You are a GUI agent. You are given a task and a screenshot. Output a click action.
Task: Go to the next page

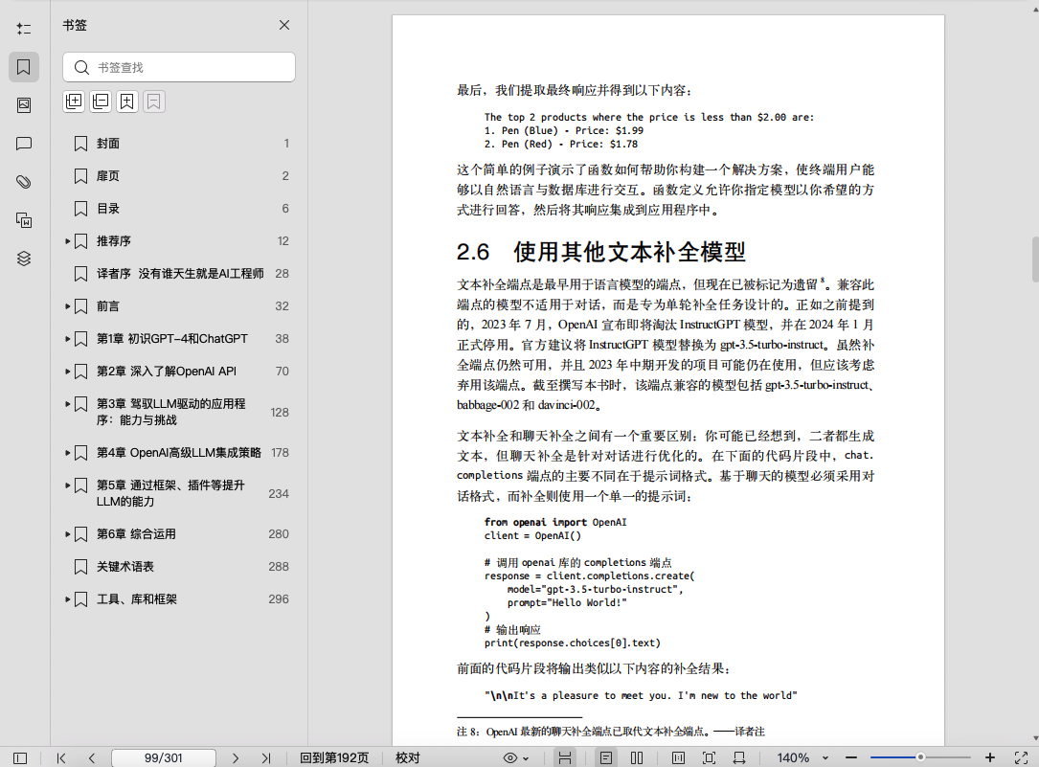point(236,757)
